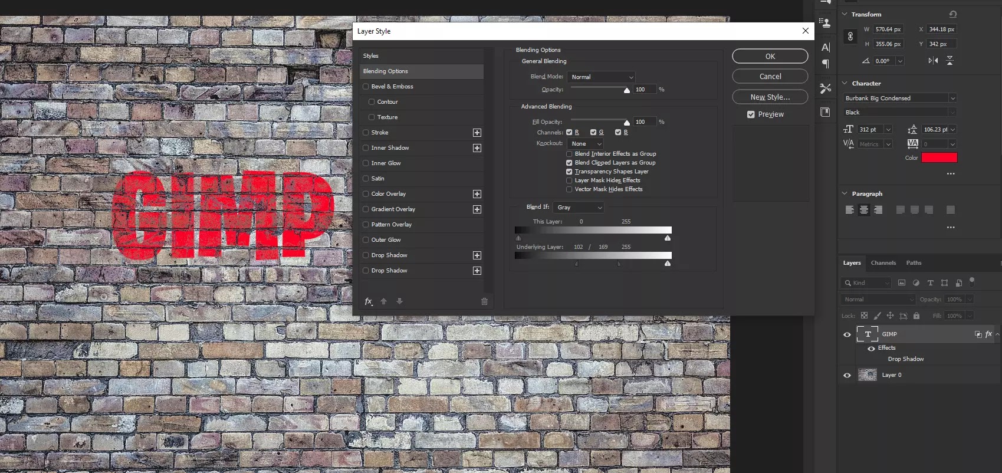Click the plus icon next to Stroke

(477, 133)
